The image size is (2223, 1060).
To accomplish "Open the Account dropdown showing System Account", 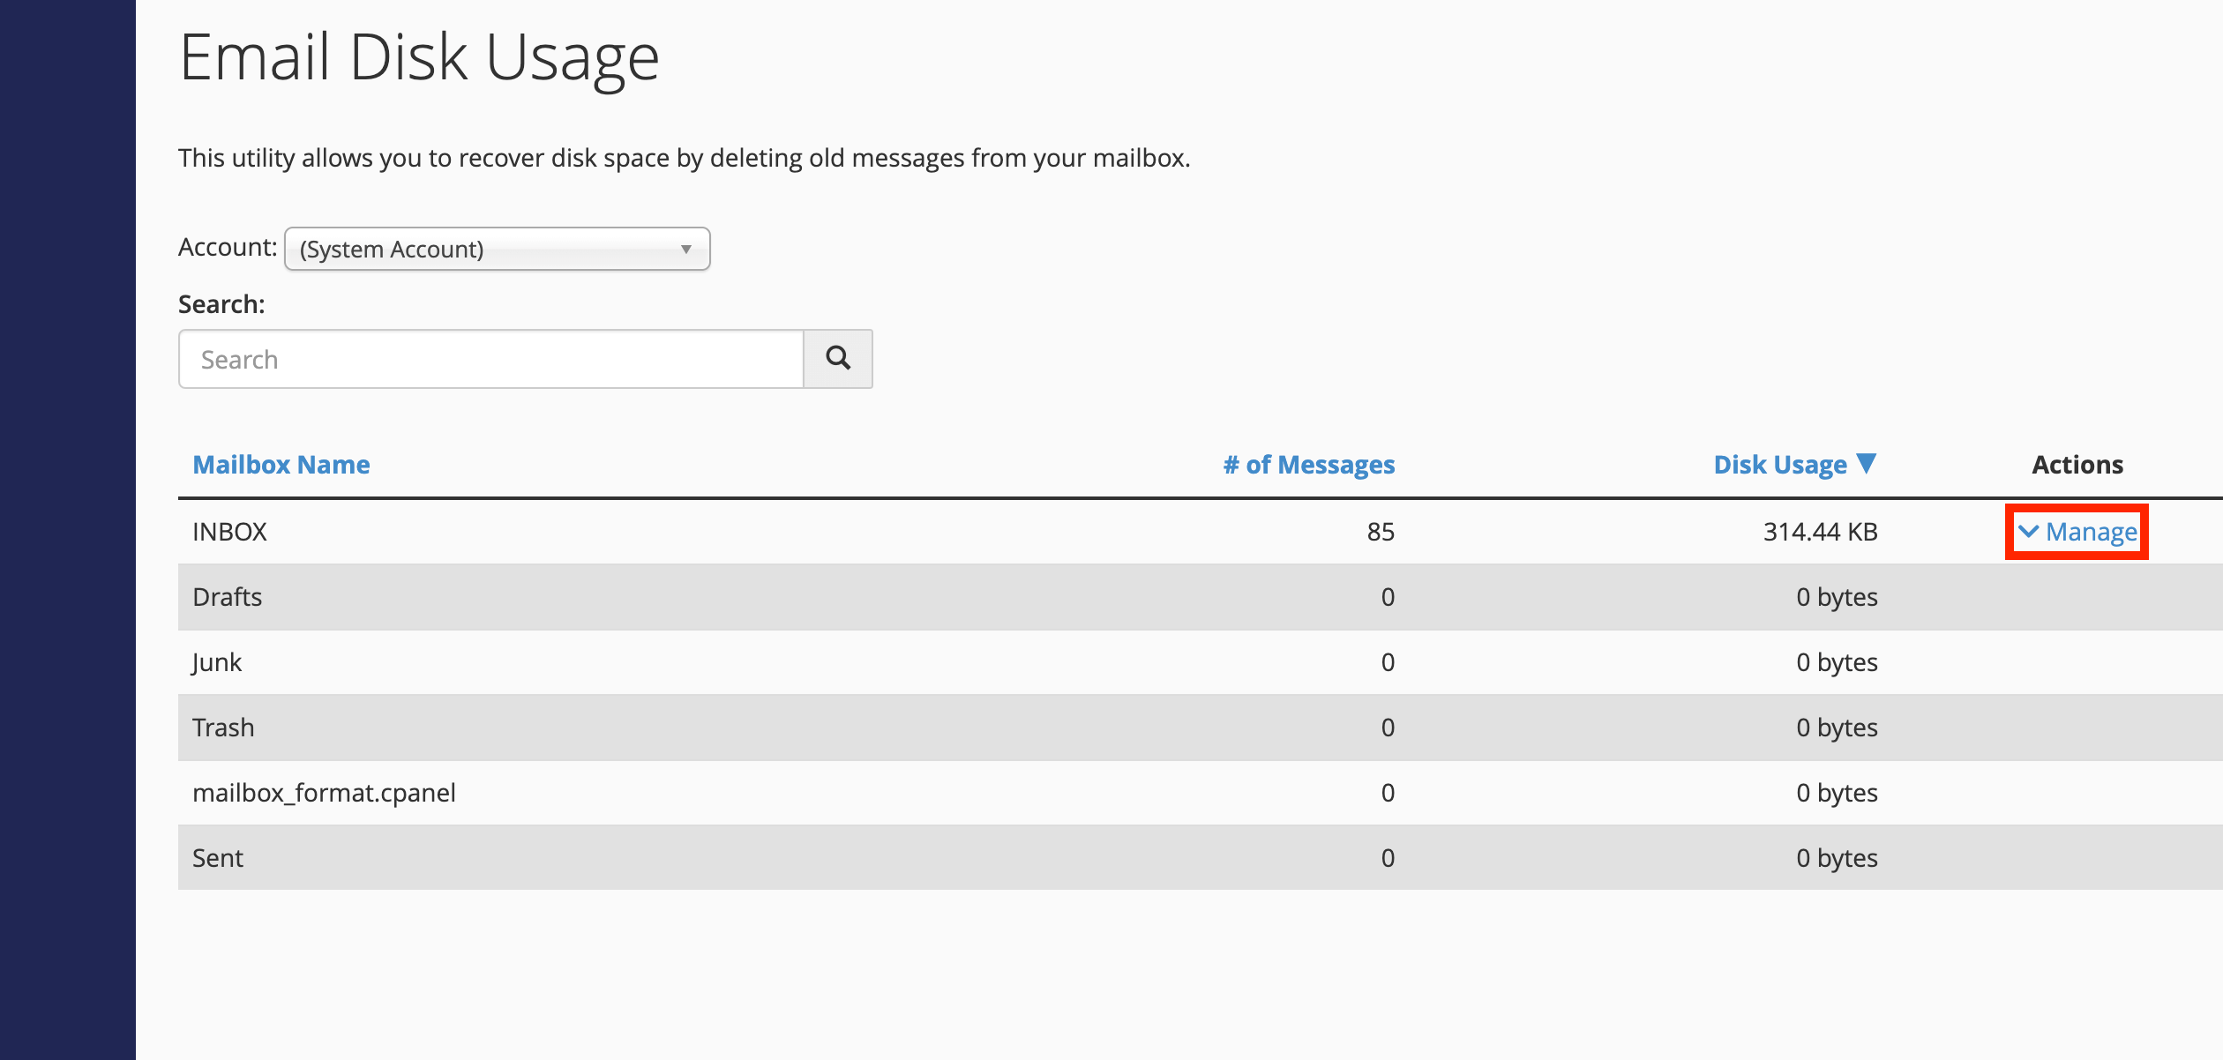I will (498, 249).
